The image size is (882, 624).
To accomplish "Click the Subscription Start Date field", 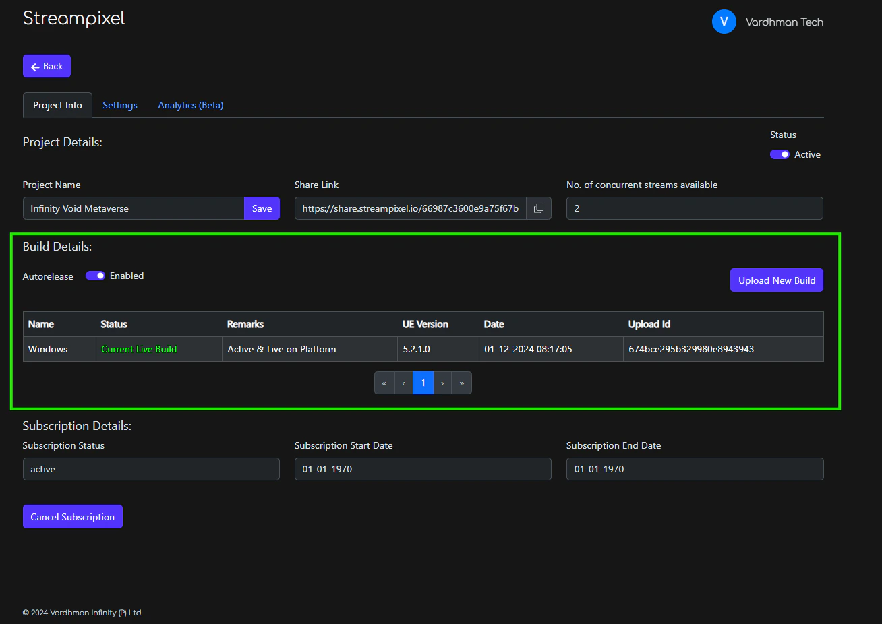I will pos(423,469).
